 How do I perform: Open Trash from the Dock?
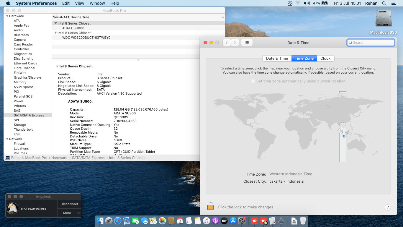point(303,220)
